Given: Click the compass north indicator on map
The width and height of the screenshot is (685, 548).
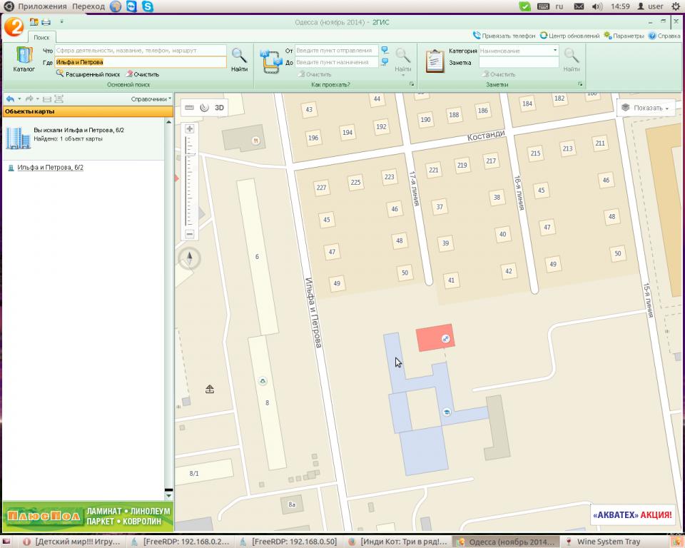Looking at the screenshot, I should pyautogui.click(x=190, y=258).
